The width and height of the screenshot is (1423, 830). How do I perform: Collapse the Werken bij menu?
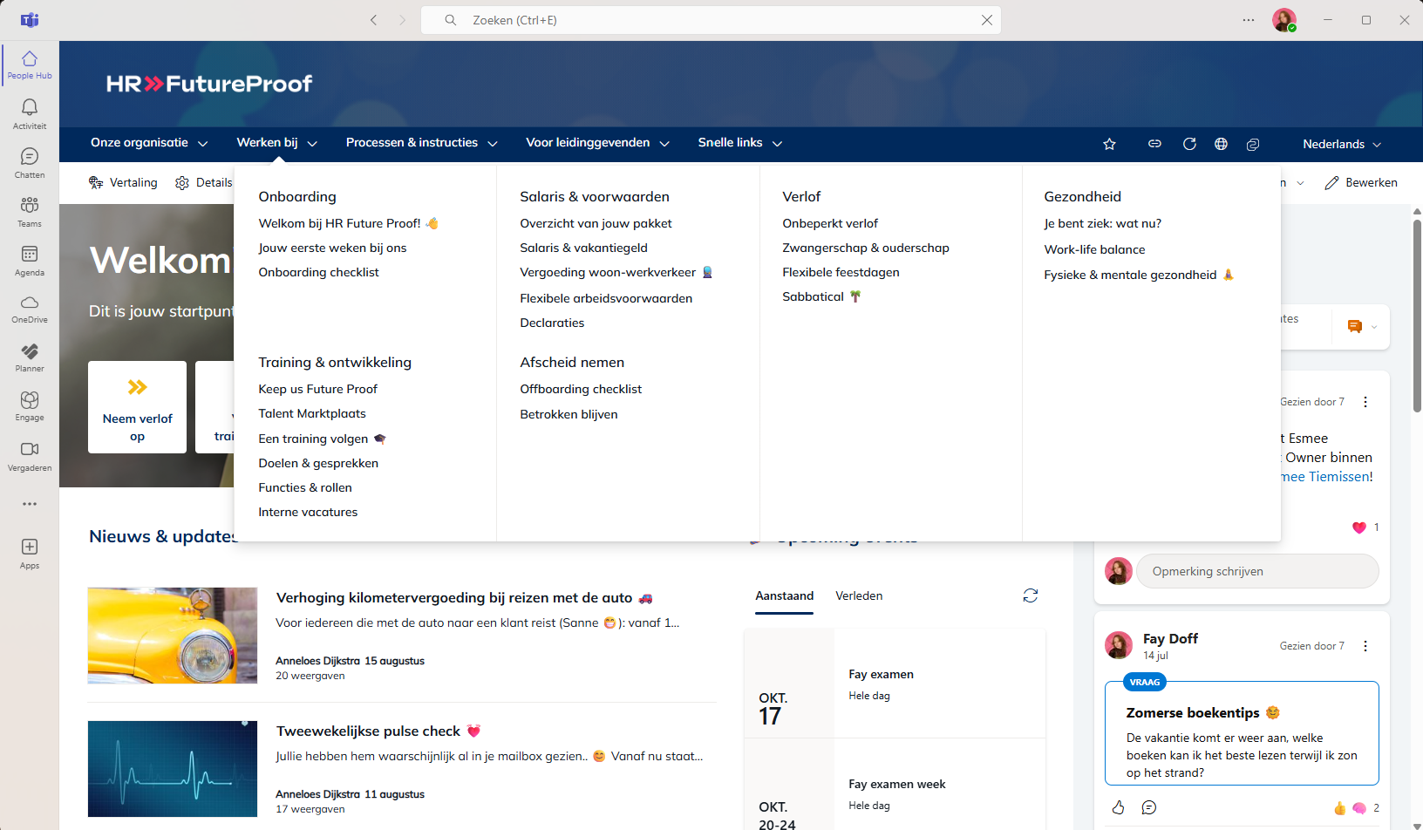pyautogui.click(x=277, y=143)
